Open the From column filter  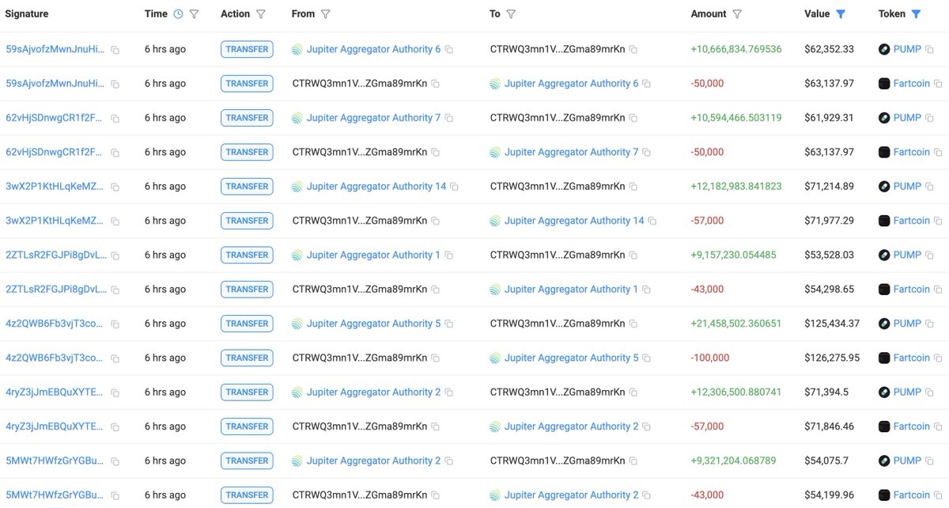click(326, 14)
